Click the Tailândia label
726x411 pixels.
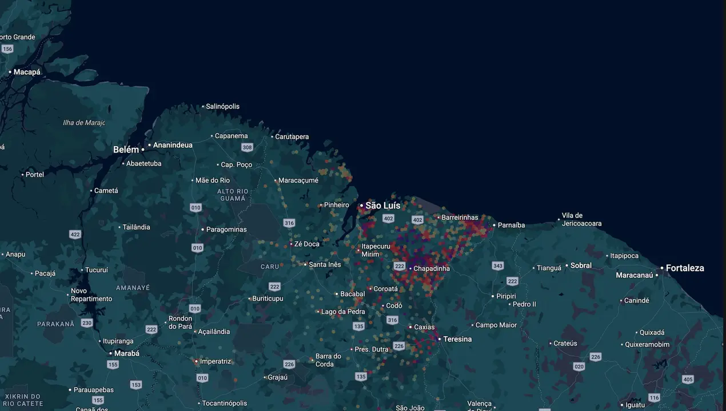tap(137, 227)
